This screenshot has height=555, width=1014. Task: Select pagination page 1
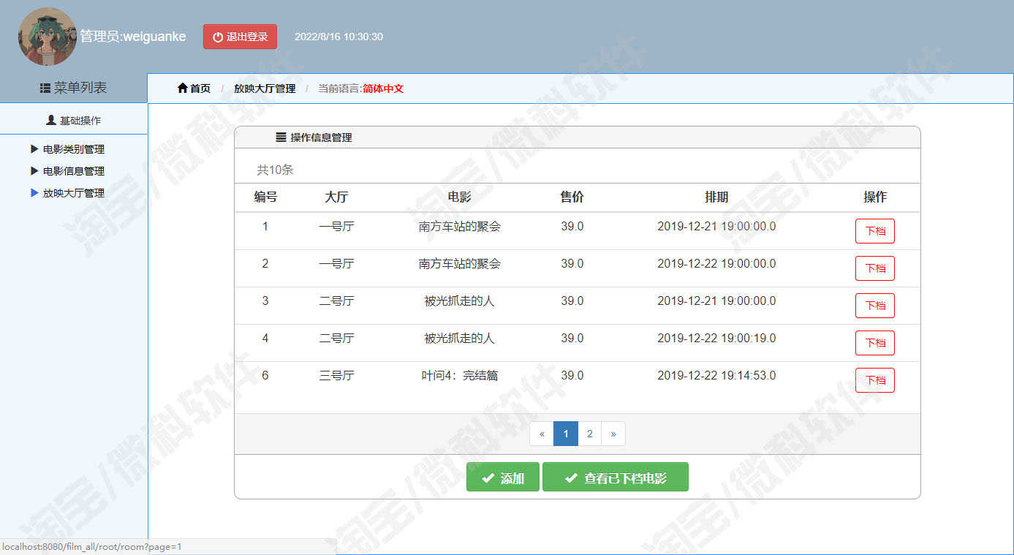[x=566, y=434]
